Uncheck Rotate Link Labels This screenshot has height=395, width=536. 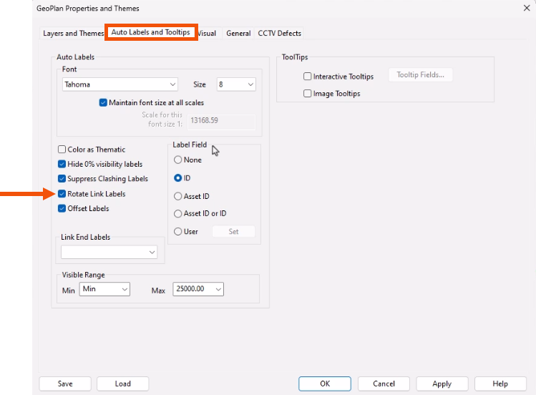click(62, 194)
